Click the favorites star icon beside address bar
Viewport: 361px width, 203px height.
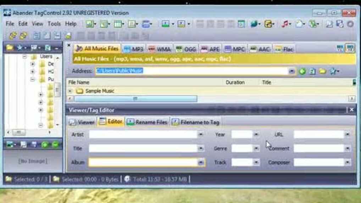333,71
